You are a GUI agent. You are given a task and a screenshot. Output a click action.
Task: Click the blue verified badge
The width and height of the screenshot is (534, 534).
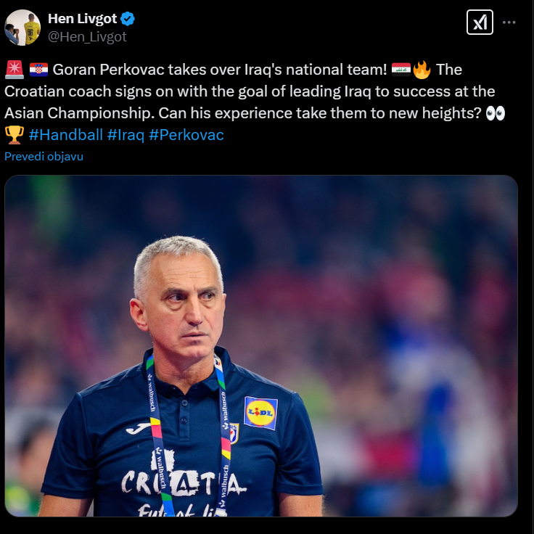click(128, 19)
